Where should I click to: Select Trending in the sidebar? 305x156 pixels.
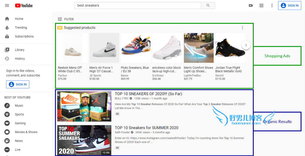click(21, 27)
